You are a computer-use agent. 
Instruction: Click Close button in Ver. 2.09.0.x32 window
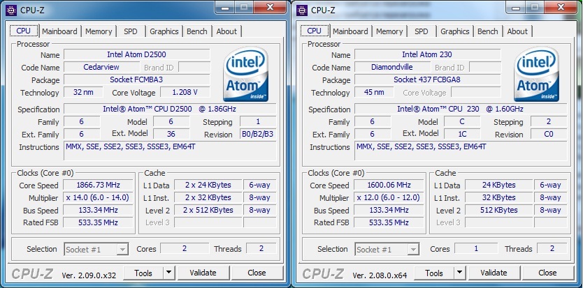(x=257, y=273)
